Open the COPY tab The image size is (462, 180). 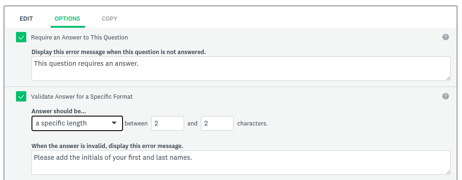pyautogui.click(x=109, y=19)
